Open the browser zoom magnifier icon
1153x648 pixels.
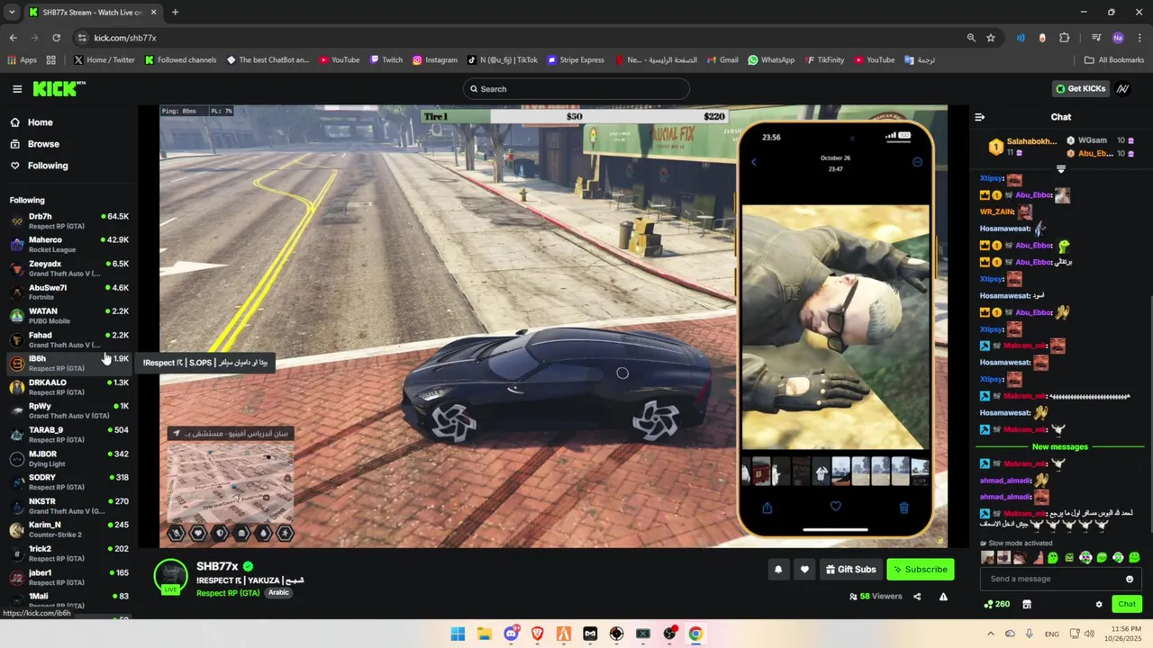[x=971, y=38]
